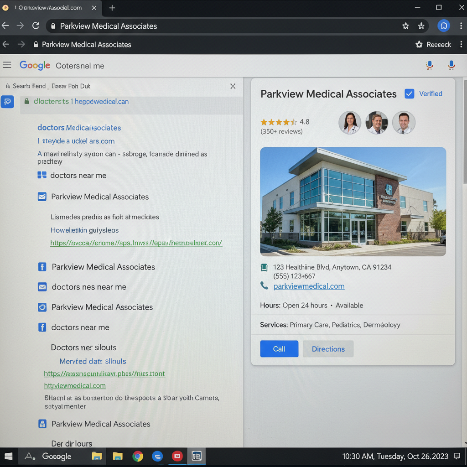Click the grid icon beside doctors near me
The height and width of the screenshot is (467, 467).
click(42, 175)
